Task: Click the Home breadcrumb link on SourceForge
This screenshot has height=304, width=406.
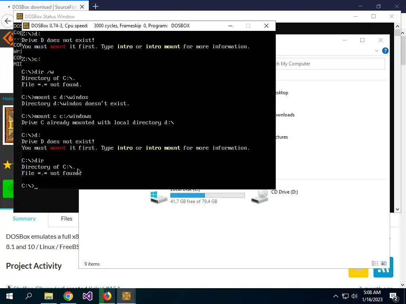Action: click(8, 99)
